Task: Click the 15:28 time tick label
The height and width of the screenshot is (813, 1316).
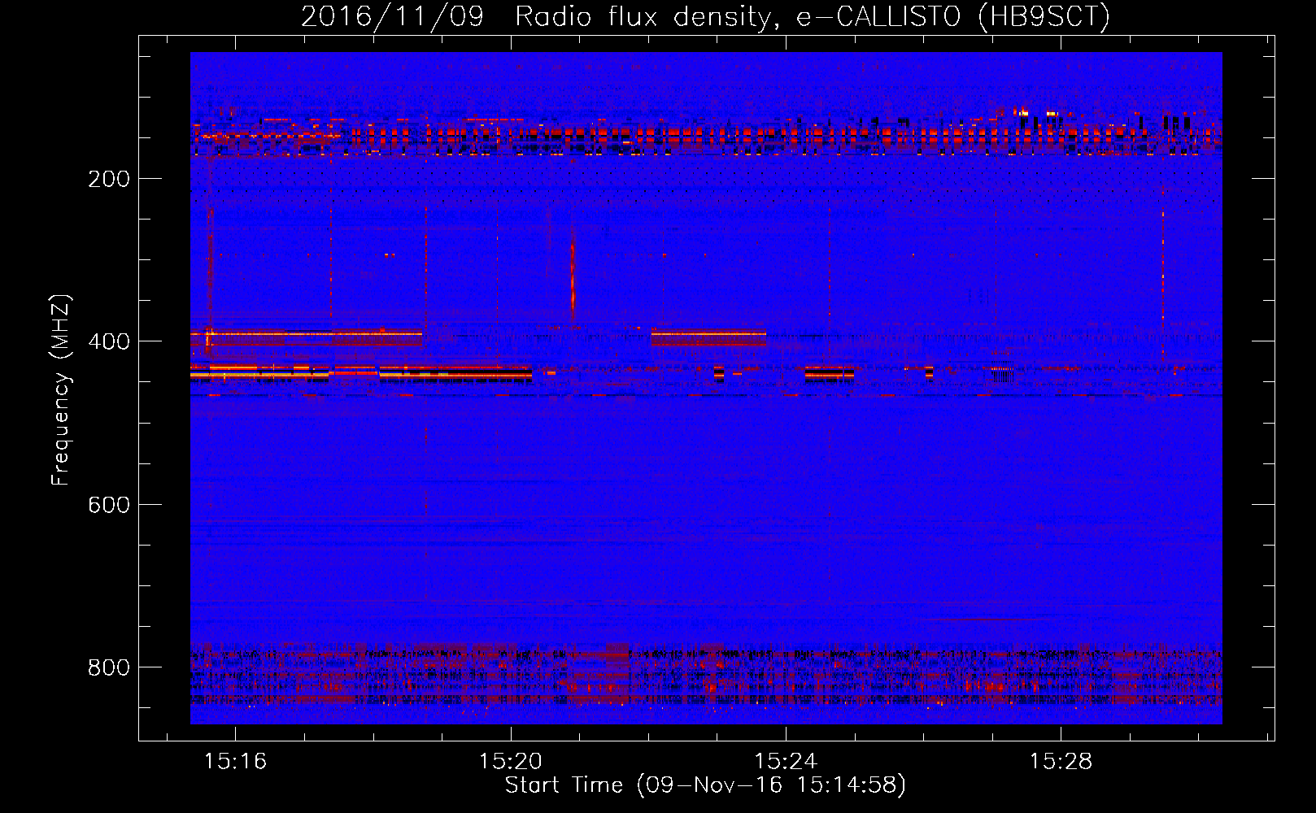Action: (x=1061, y=761)
